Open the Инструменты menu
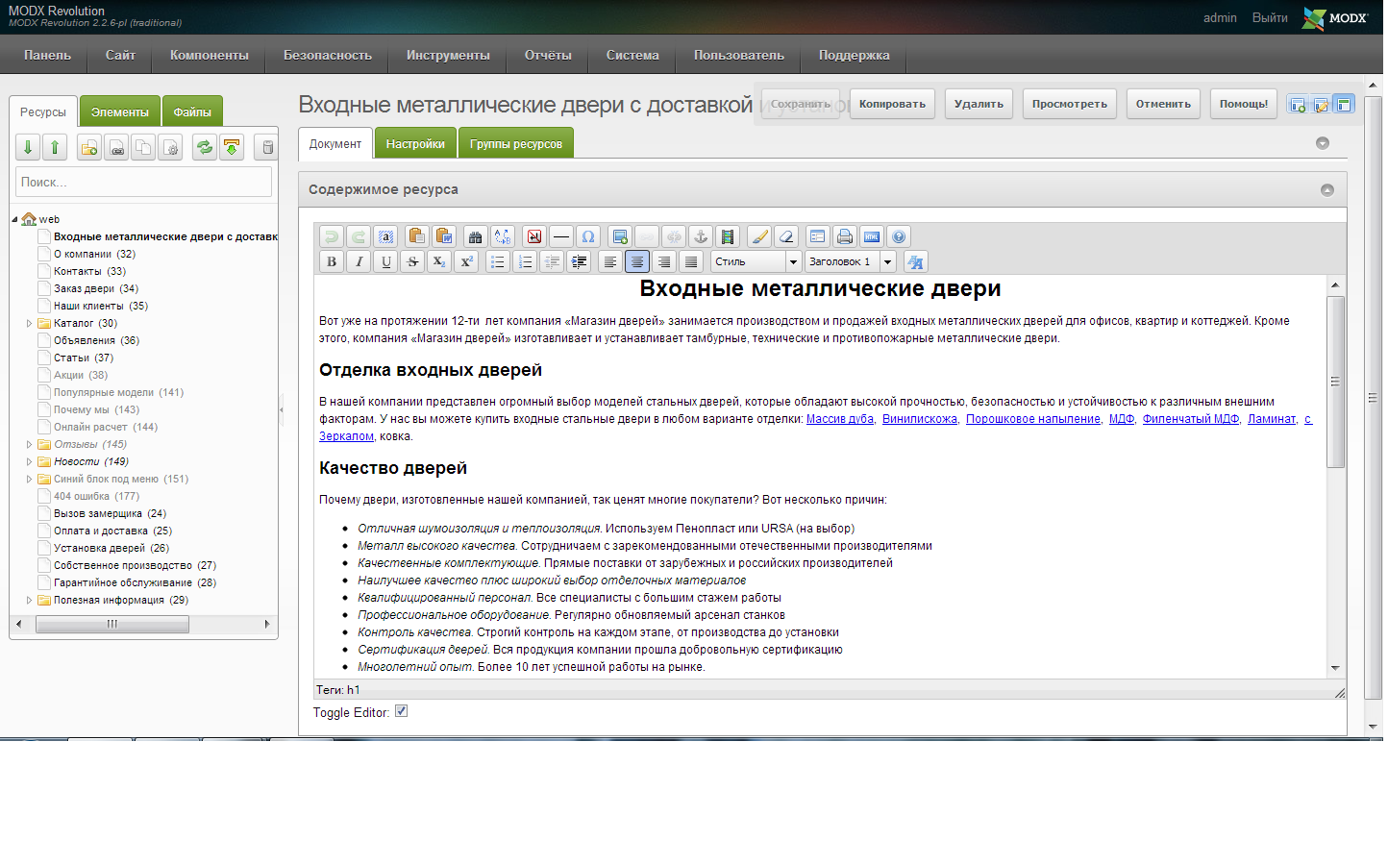This screenshot has width=1388, height=865. [448, 55]
